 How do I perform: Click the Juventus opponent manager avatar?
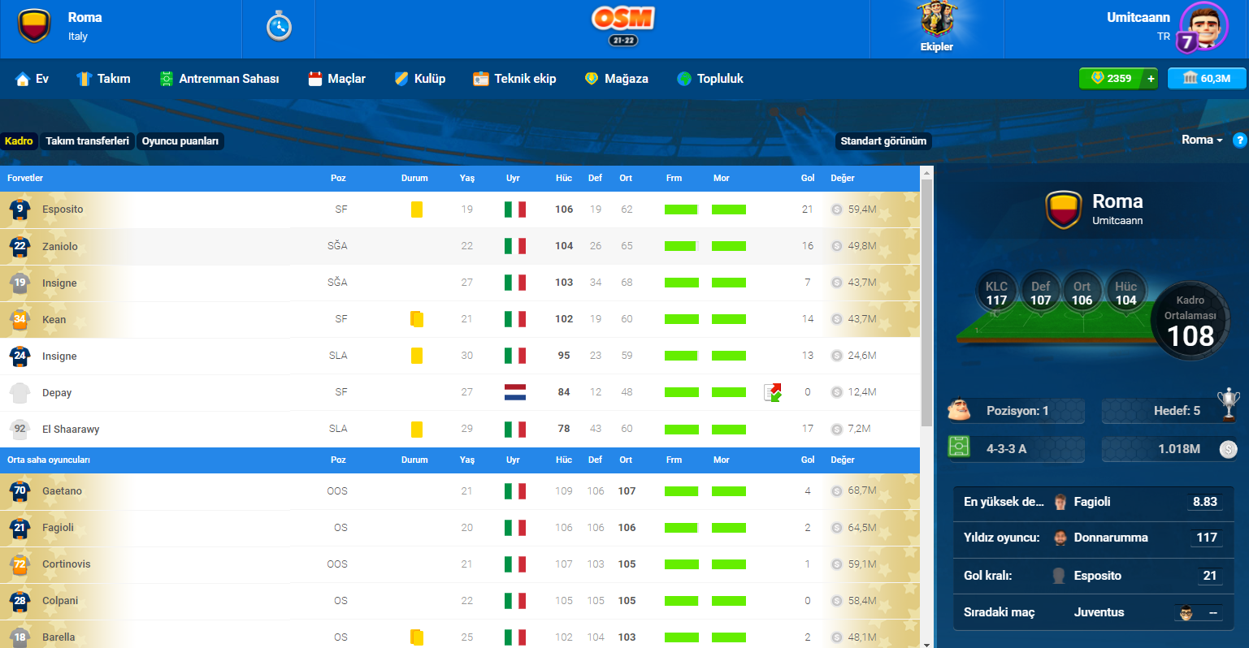[1186, 612]
